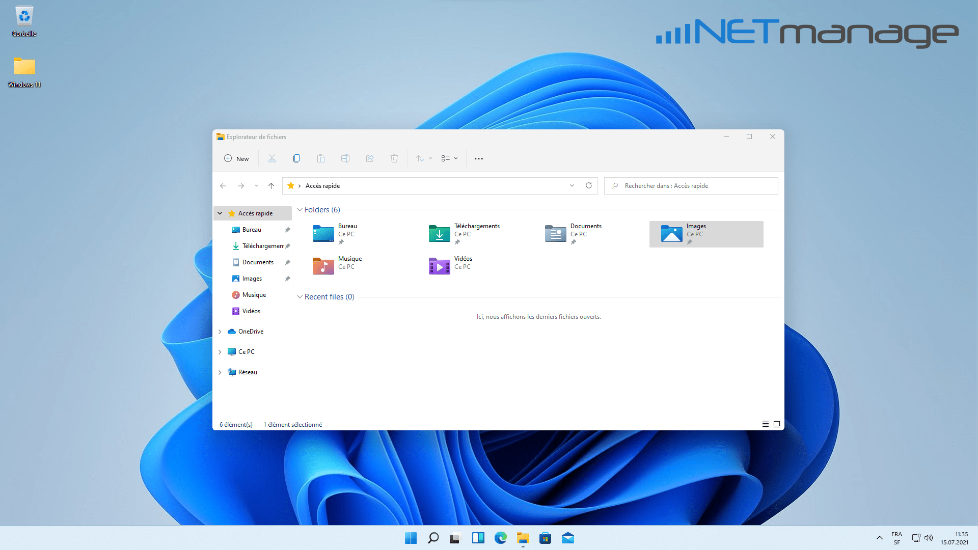This screenshot has height=550, width=978.
Task: Select Vidéos in navigation pane
Action: [251, 311]
